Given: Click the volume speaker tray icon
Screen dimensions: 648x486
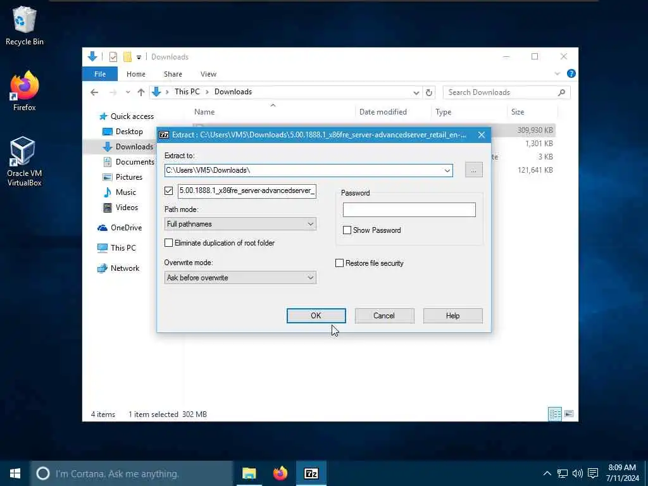Looking at the screenshot, I should pos(578,473).
